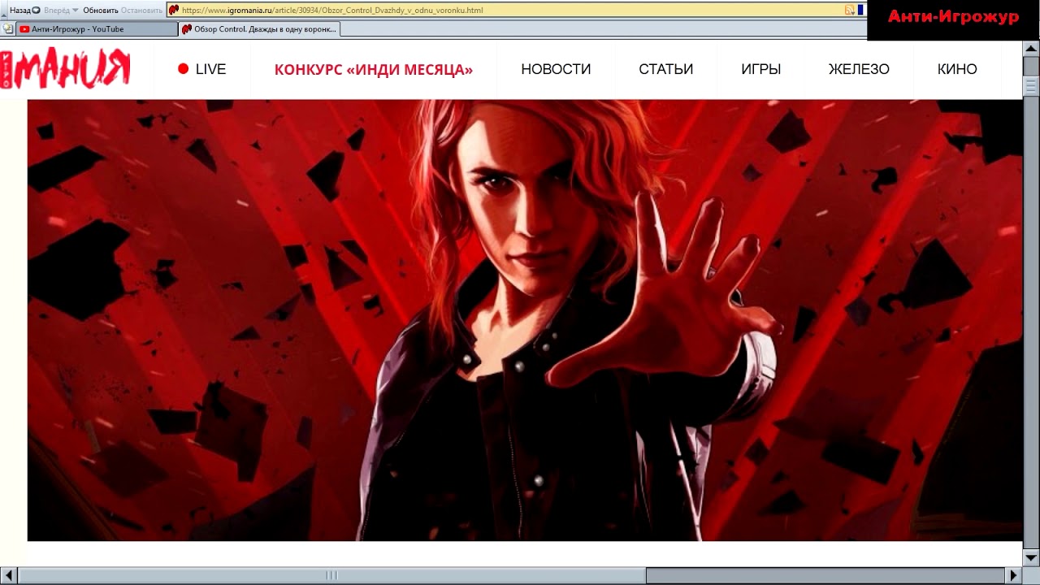Viewport: 1040px width, 585px height.
Task: Open the КИНО menu item
Action: (x=957, y=69)
